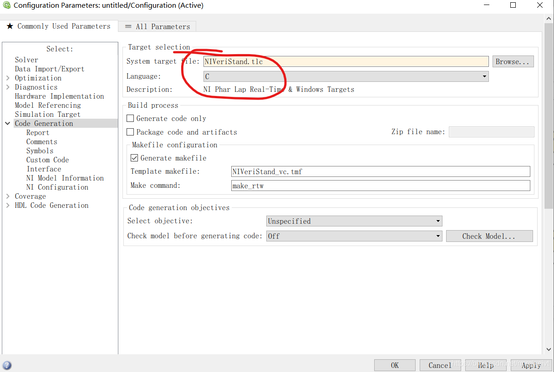This screenshot has width=554, height=372.
Task: Click Browse to choose target file
Action: pos(513,61)
